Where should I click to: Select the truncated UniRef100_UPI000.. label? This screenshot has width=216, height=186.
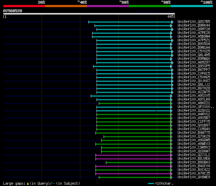(x=196, y=107)
